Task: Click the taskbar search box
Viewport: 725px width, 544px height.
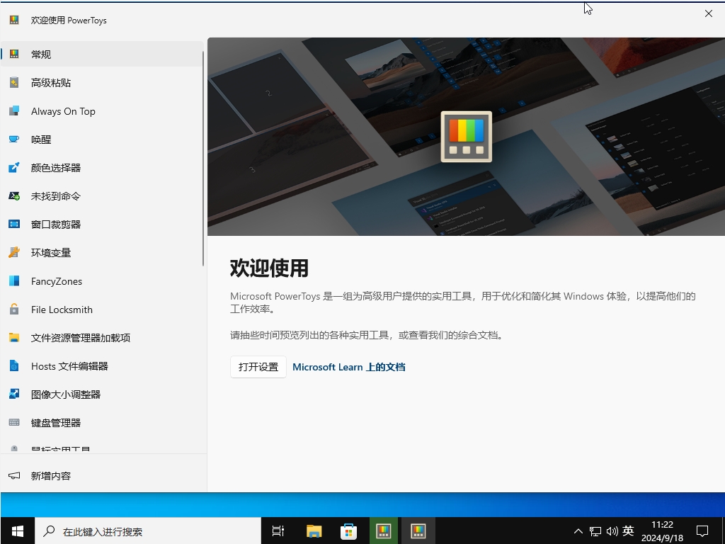Action: coord(148,531)
